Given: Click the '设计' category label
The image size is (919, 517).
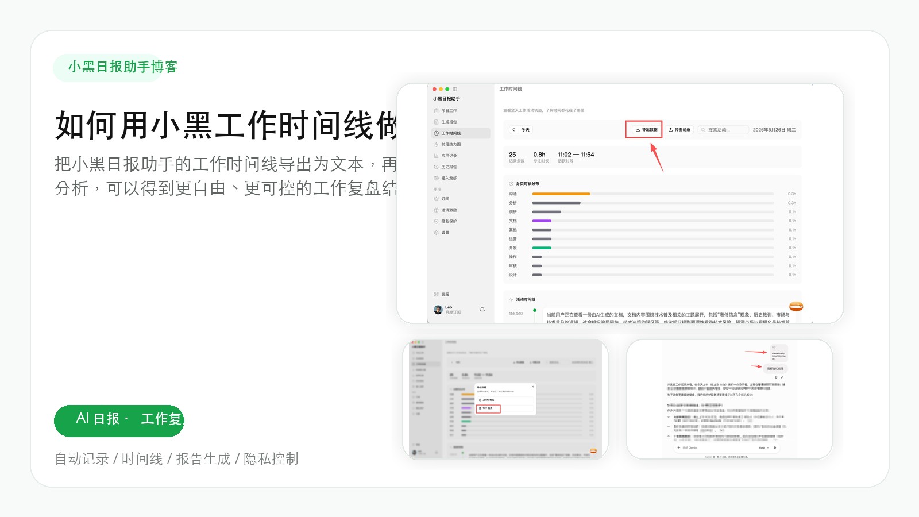Looking at the screenshot, I should pos(512,275).
